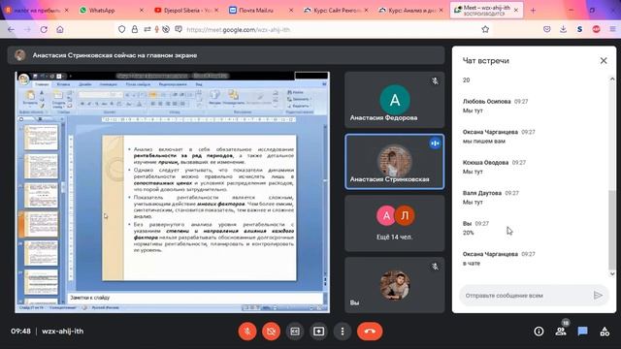The width and height of the screenshot is (621, 349).
Task: Open the 'Ещё 14 чел.' tile
Action: pos(395,223)
